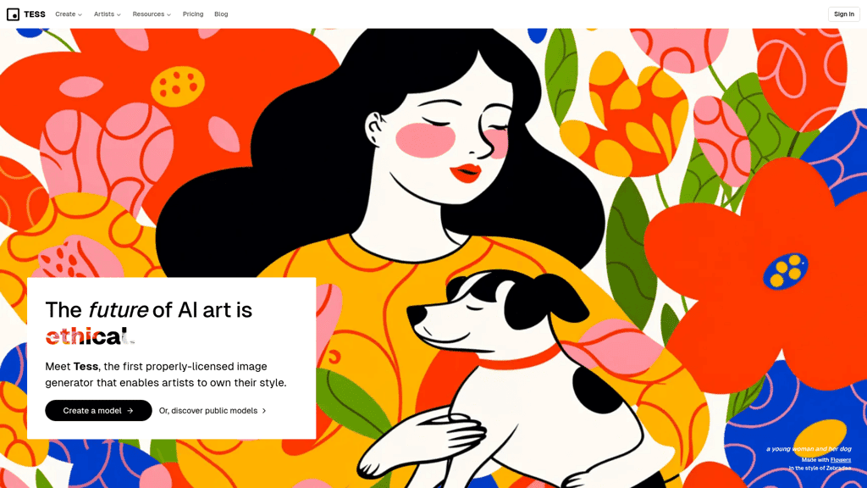Click the Sign in button
This screenshot has height=488, width=867.
pyautogui.click(x=844, y=14)
